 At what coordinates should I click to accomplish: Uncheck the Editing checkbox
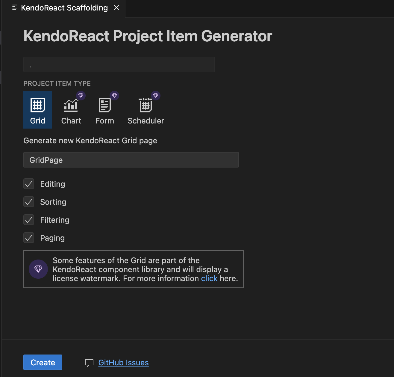[29, 184]
